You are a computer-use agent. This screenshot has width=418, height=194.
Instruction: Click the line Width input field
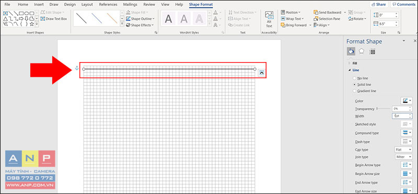(x=400, y=116)
